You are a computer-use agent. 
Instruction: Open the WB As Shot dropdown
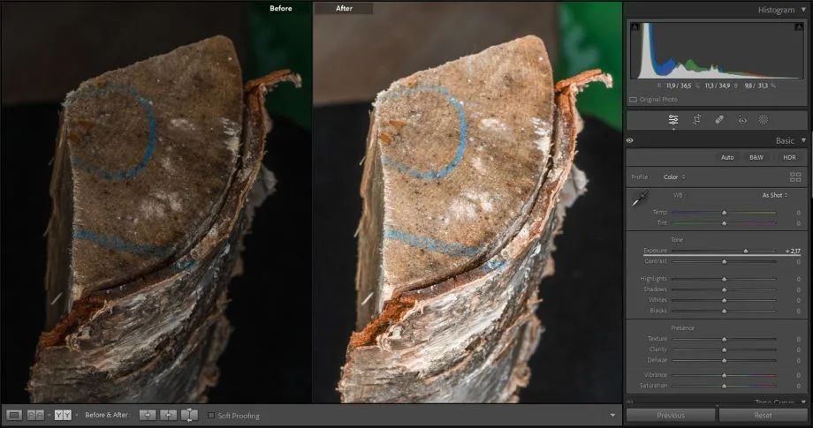(x=775, y=195)
